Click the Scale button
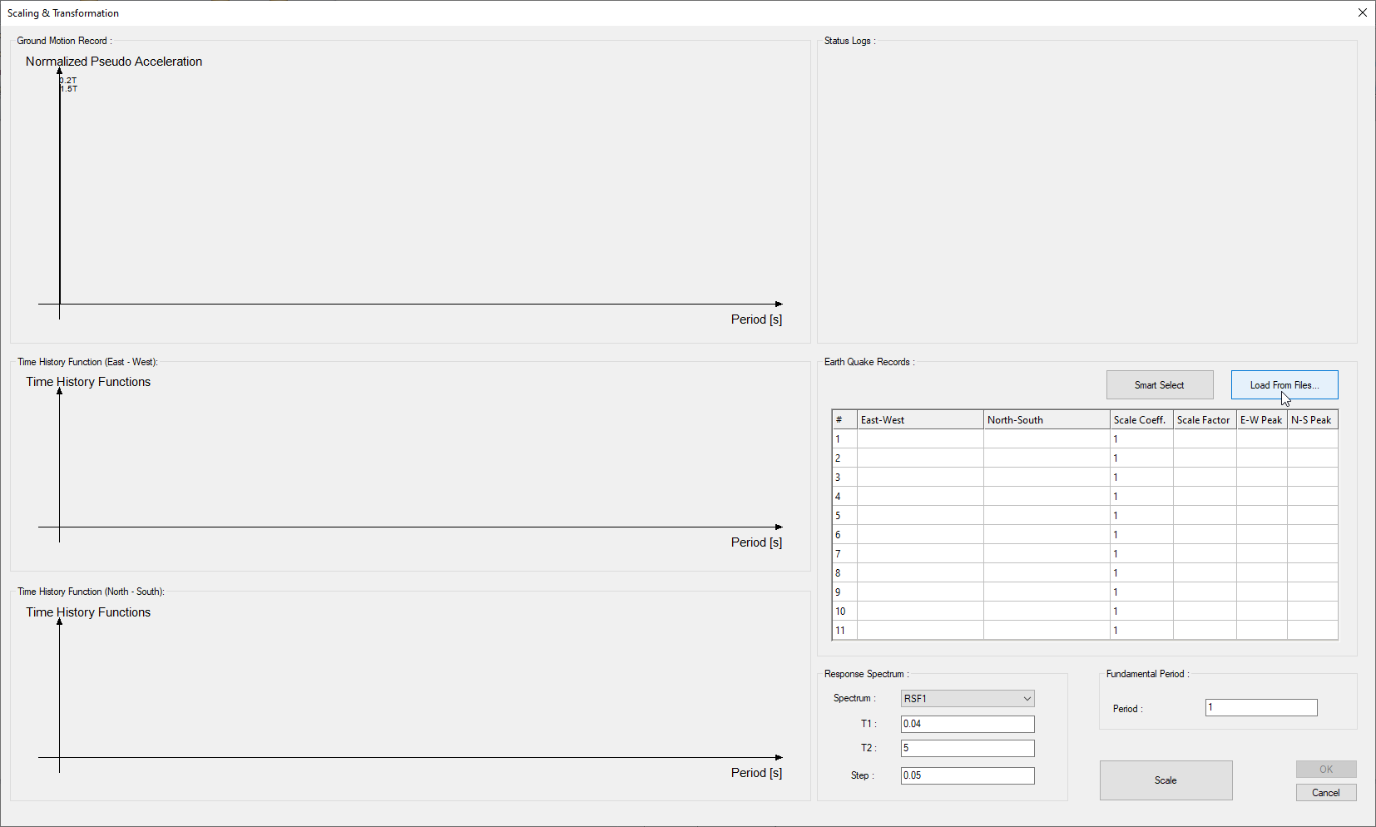This screenshot has width=1376, height=827. pyautogui.click(x=1166, y=780)
